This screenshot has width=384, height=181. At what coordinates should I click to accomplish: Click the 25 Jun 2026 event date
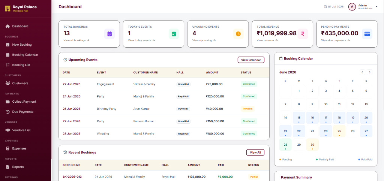click(x=72, y=109)
